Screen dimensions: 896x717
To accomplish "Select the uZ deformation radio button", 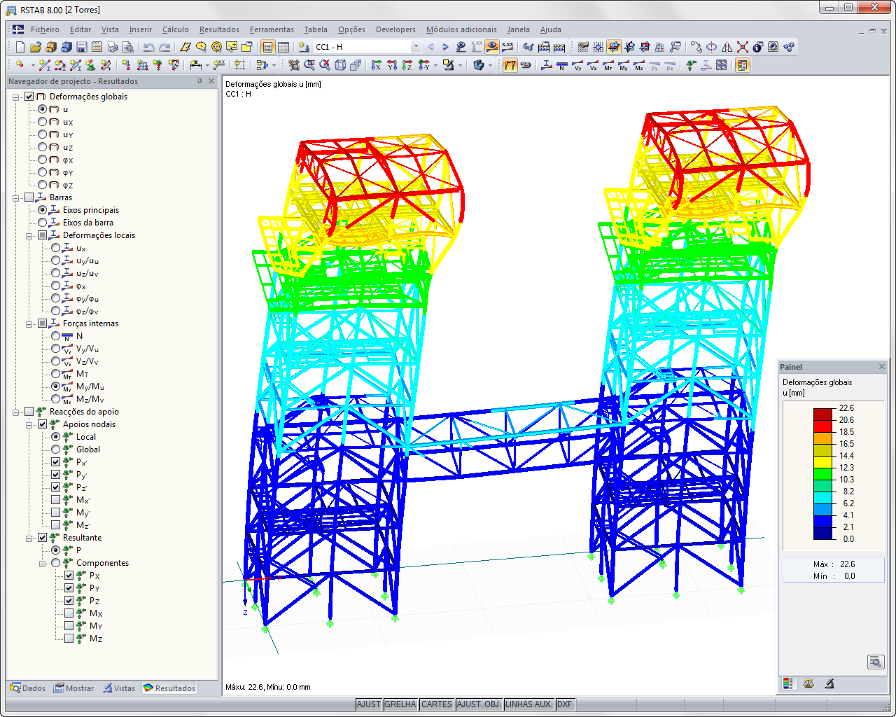I will click(43, 147).
